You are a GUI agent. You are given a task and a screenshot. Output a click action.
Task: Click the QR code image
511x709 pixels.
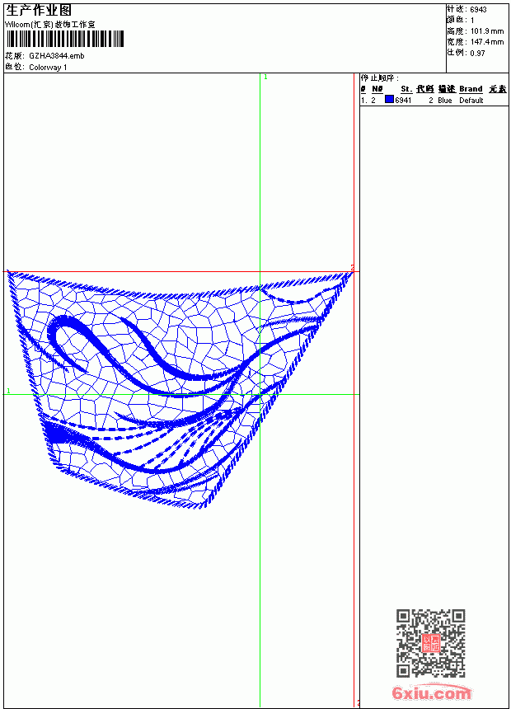tap(430, 642)
